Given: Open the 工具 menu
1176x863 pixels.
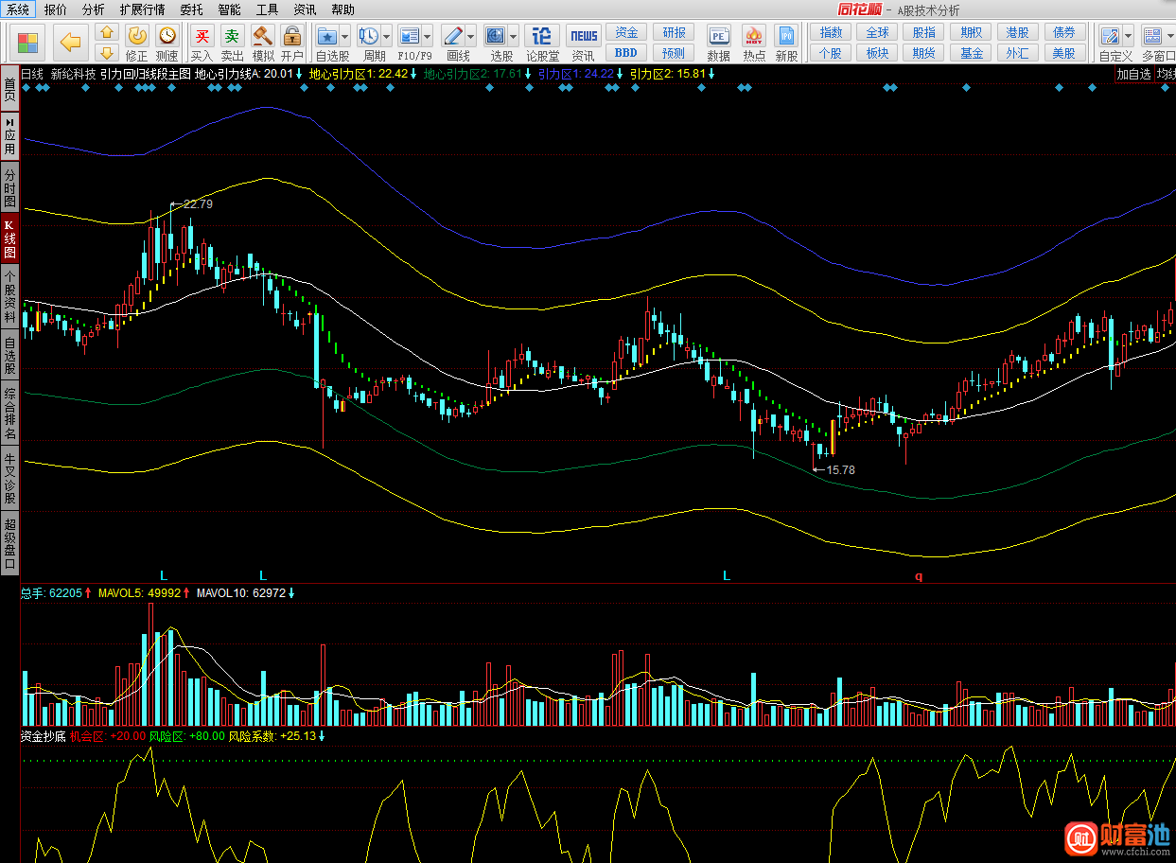Looking at the screenshot, I should [267, 9].
